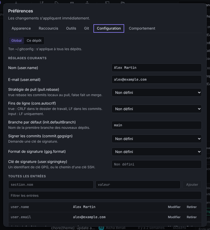The height and width of the screenshot is (230, 210).
Task: Select the user.name key text
Action: [20, 207]
